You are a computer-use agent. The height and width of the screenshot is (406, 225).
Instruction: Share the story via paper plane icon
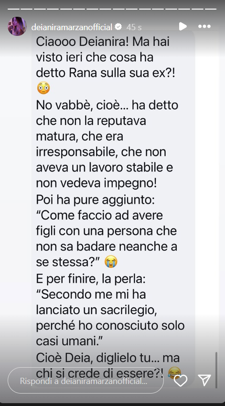[204, 381]
